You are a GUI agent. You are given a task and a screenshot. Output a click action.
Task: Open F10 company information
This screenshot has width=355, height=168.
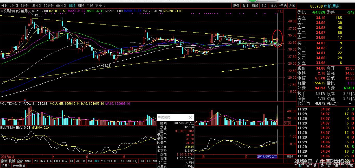click(x=264, y=5)
